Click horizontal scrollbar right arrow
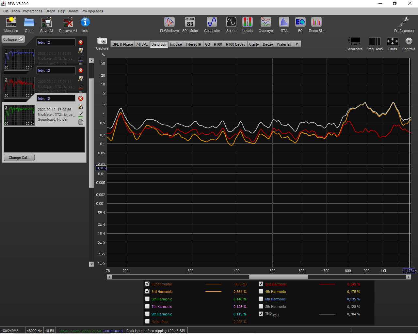Image resolution: width=418 pixels, height=334 pixels. coord(408,277)
